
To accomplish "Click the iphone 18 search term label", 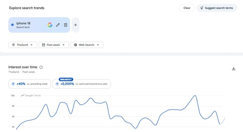I will click(x=23, y=23).
